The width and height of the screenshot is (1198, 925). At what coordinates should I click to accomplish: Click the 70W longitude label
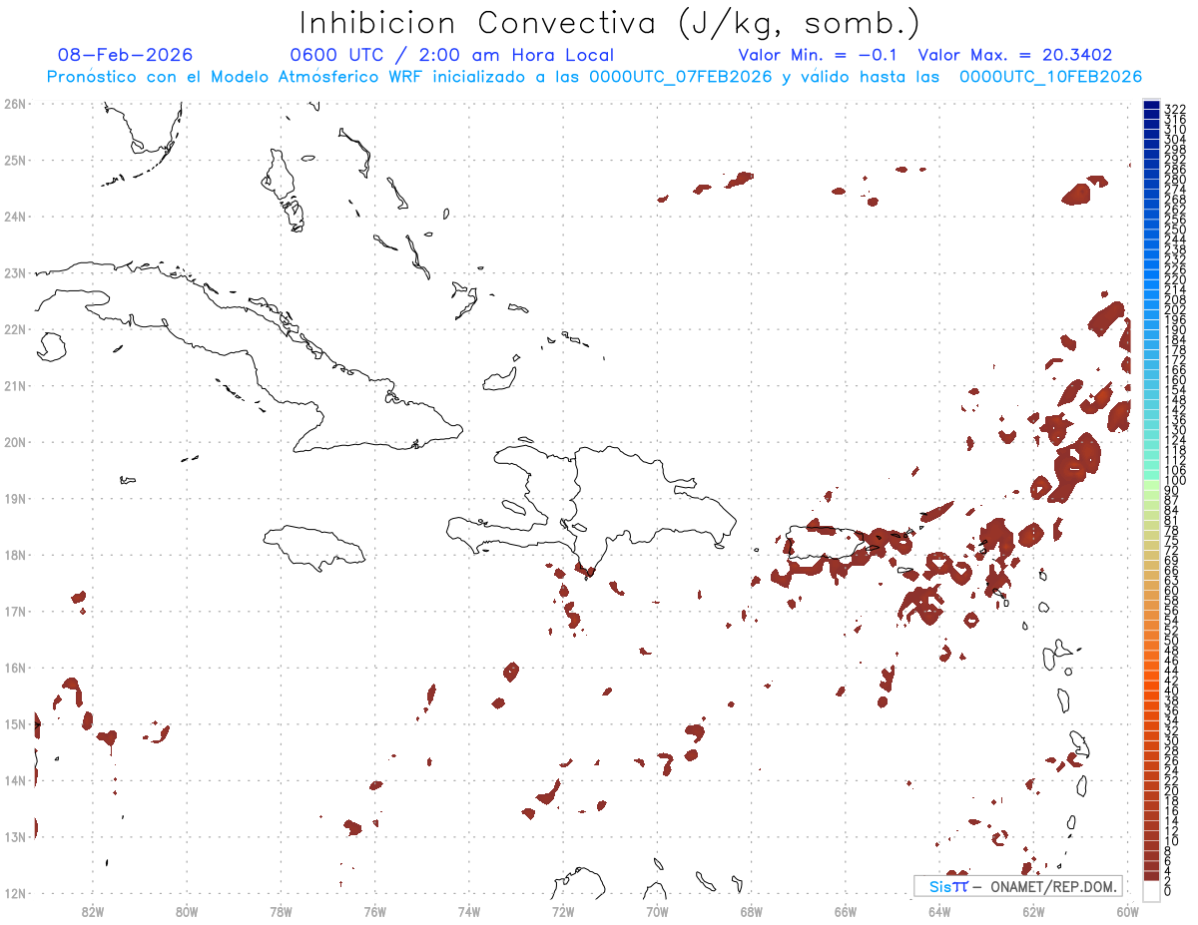pyautogui.click(x=657, y=911)
